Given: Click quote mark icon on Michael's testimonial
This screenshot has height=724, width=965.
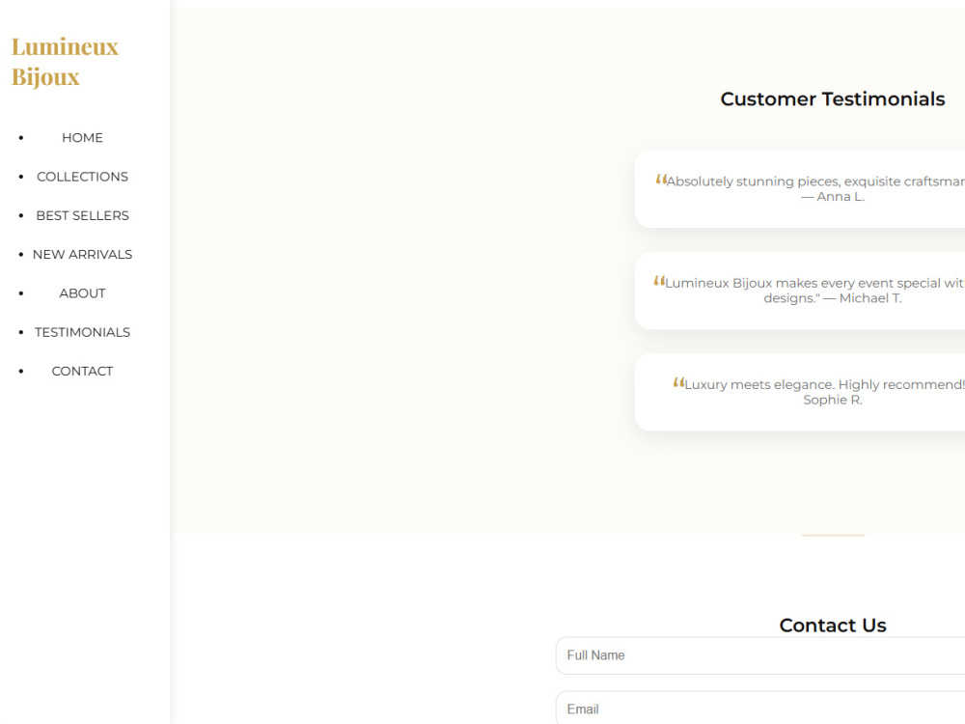Looking at the screenshot, I should coord(659,281).
